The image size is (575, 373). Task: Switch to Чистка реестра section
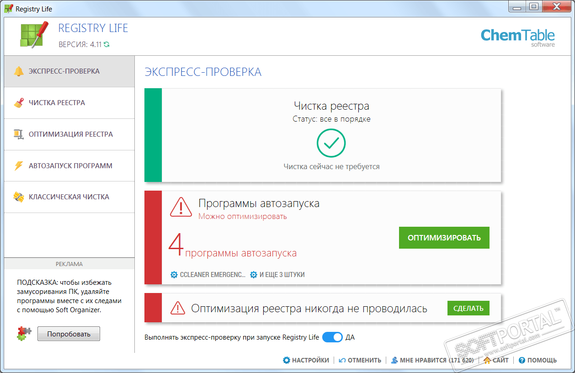point(69,103)
